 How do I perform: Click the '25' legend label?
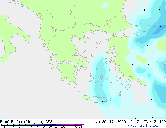51,127
